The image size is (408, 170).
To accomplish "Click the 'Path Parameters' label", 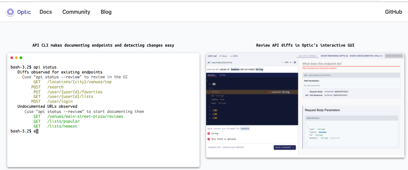I will coord(312,81).
